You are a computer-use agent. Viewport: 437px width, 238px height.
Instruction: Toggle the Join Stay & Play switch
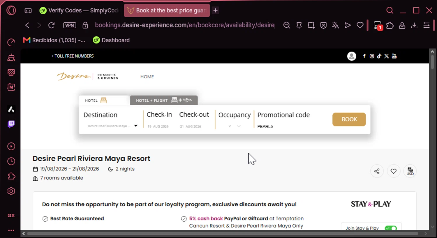tap(391, 228)
